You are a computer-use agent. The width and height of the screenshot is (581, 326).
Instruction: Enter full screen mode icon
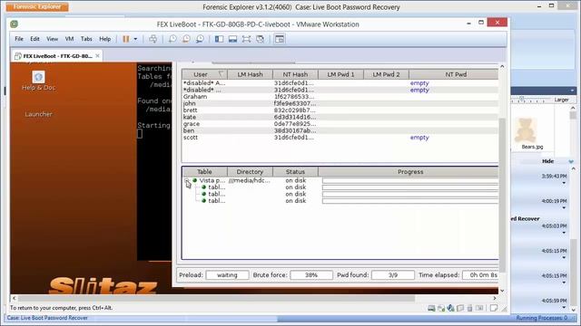(x=246, y=39)
